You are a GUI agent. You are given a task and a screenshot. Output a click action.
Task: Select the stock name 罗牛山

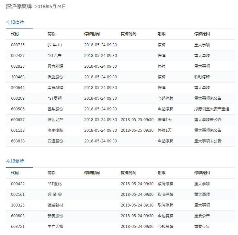pos(54,45)
